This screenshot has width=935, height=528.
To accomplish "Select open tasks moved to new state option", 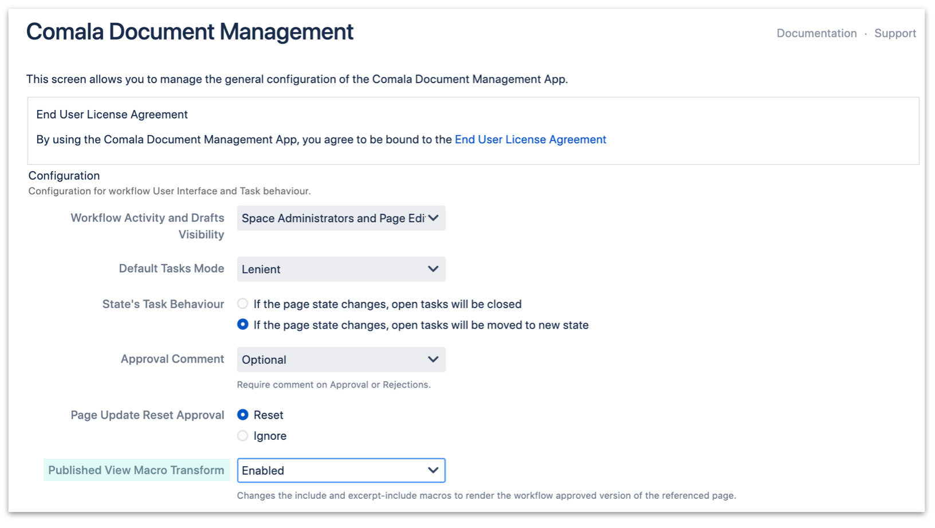I will point(242,325).
